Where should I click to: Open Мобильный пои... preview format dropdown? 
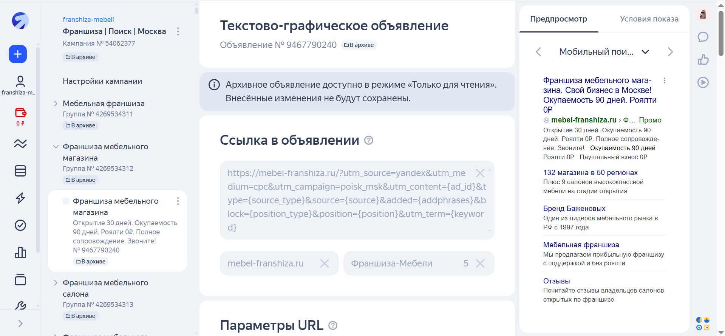click(x=604, y=52)
